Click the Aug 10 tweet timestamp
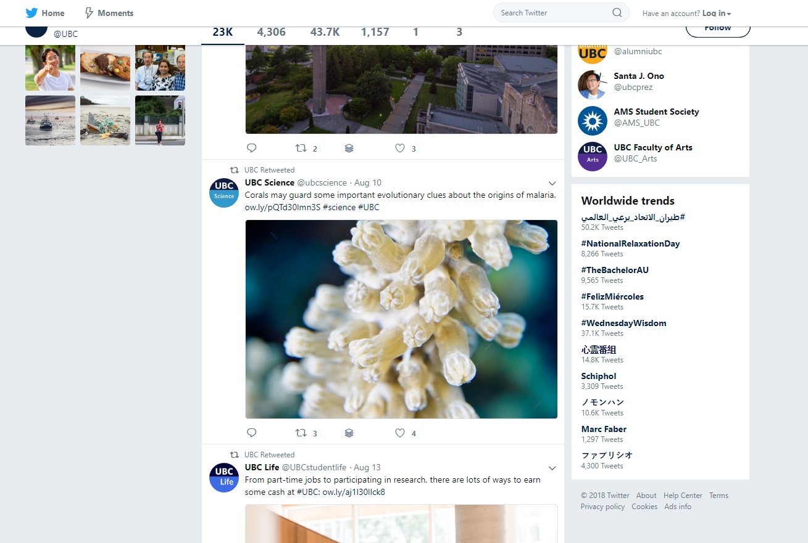 tap(368, 182)
